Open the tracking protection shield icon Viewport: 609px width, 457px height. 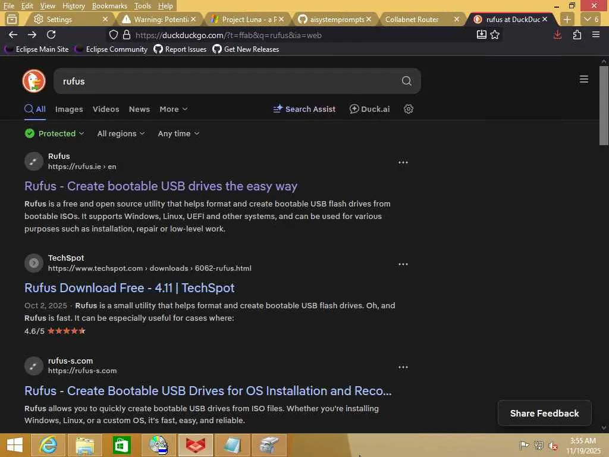tap(114, 35)
